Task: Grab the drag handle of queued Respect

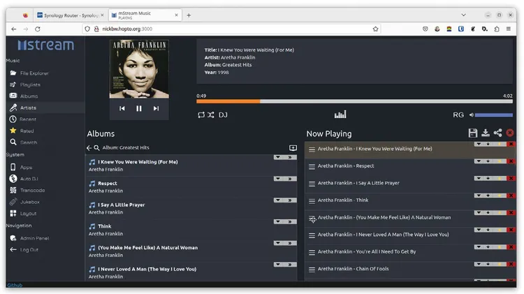Action: (312, 166)
